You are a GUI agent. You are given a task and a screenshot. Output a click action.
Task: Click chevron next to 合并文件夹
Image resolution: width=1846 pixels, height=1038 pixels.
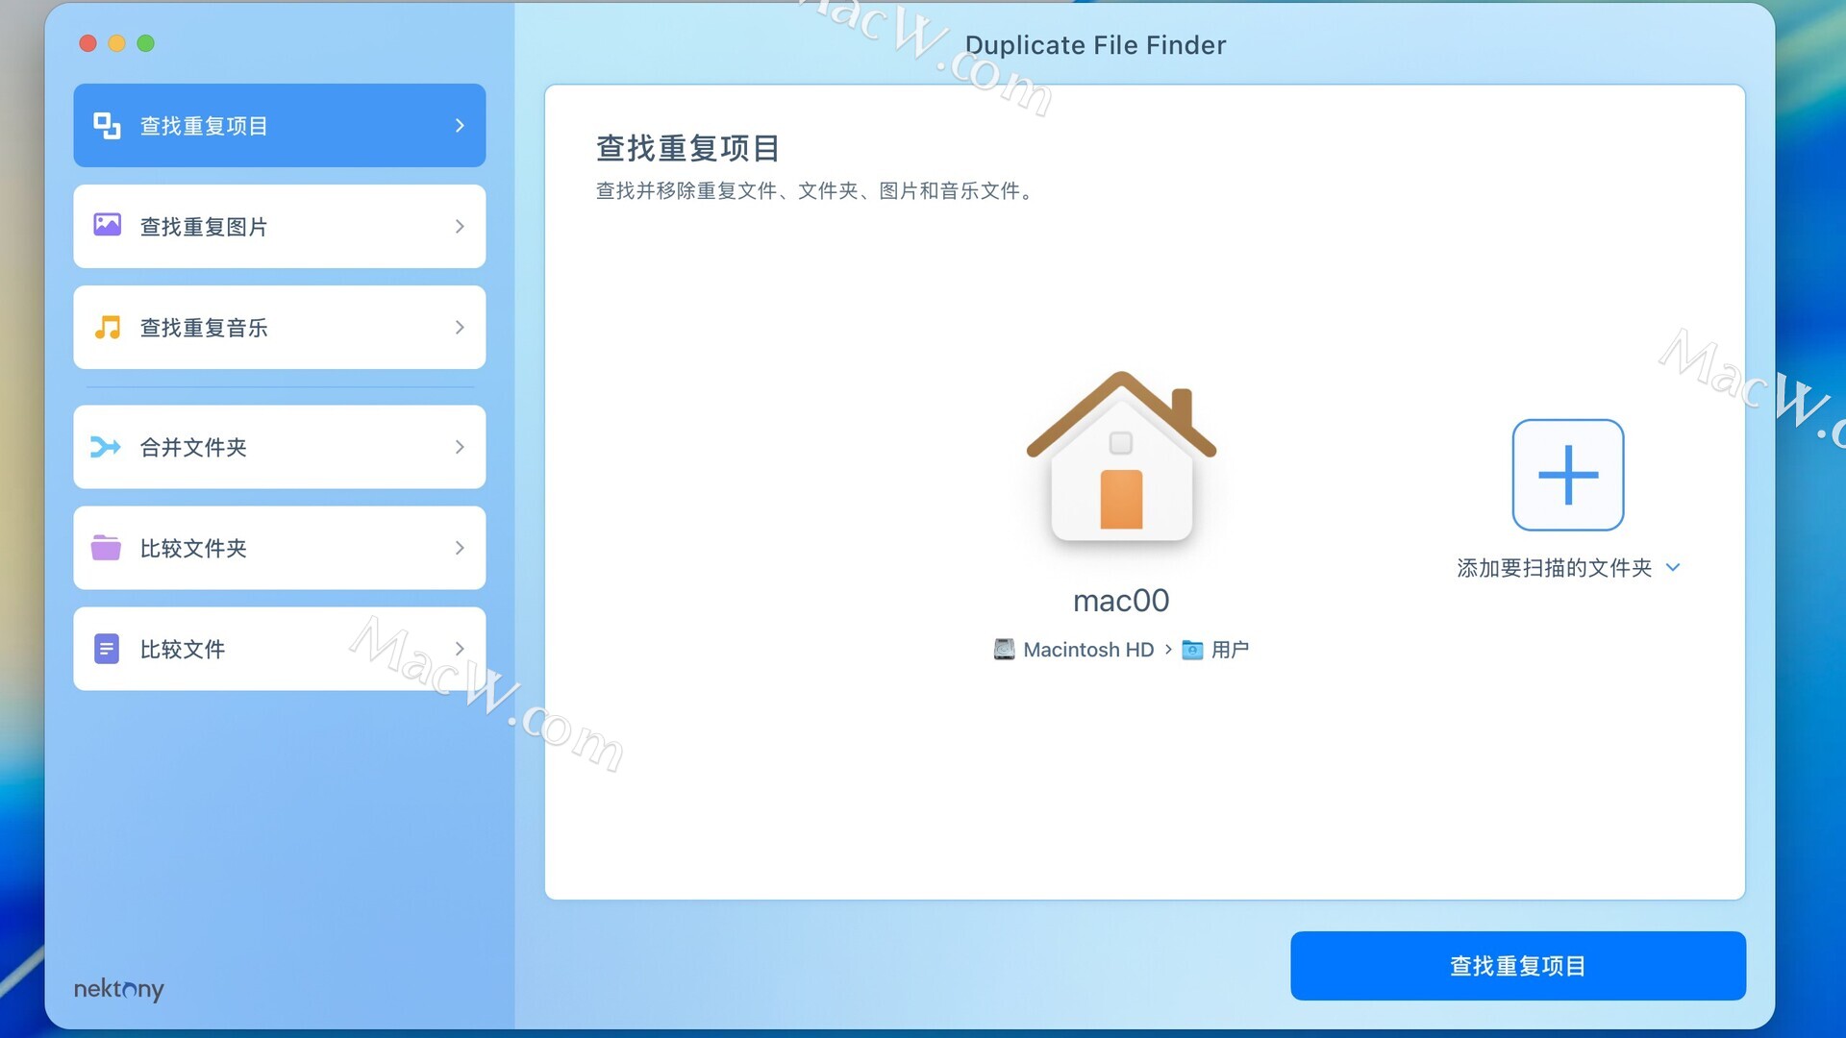click(x=460, y=447)
